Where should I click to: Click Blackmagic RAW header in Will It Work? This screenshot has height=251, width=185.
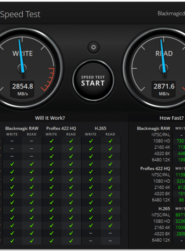(x=22, y=128)
